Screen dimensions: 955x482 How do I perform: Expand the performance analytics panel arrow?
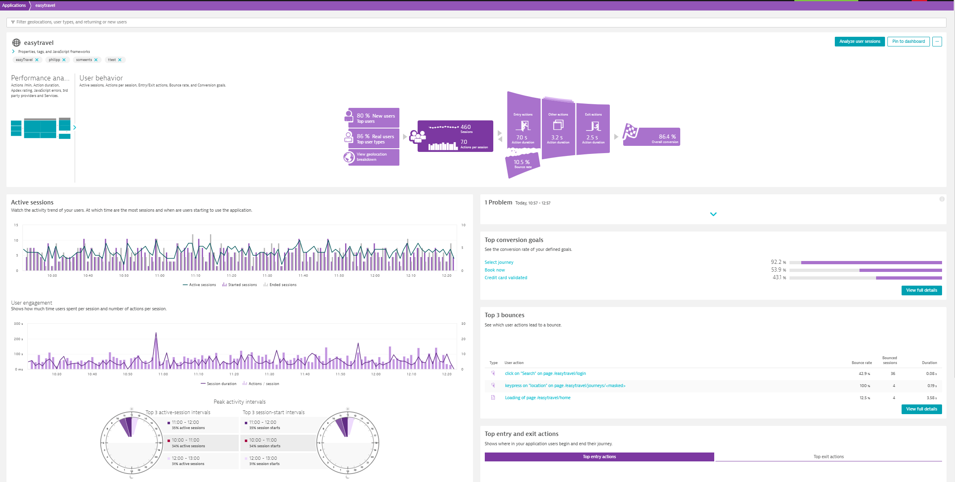click(74, 126)
